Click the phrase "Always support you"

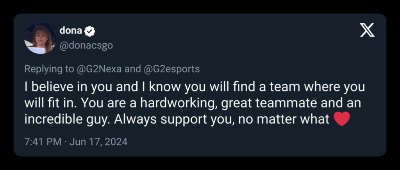[x=163, y=119]
